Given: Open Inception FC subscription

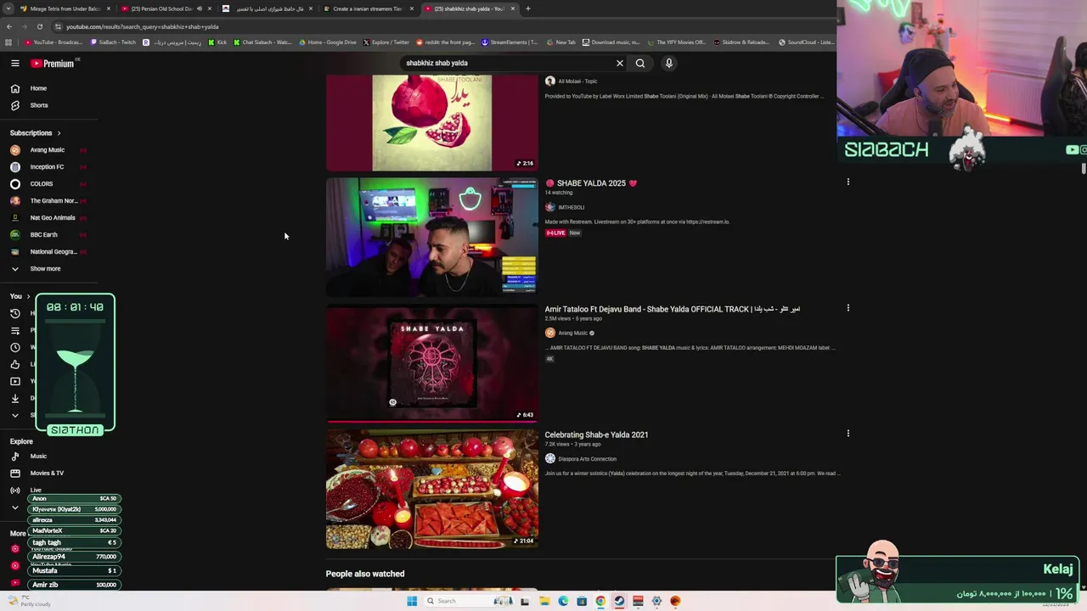Looking at the screenshot, I should pos(48,166).
